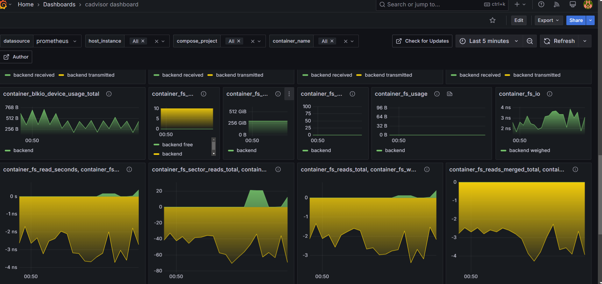Click the container_fs_io panel title
The image size is (602, 284).
click(520, 94)
